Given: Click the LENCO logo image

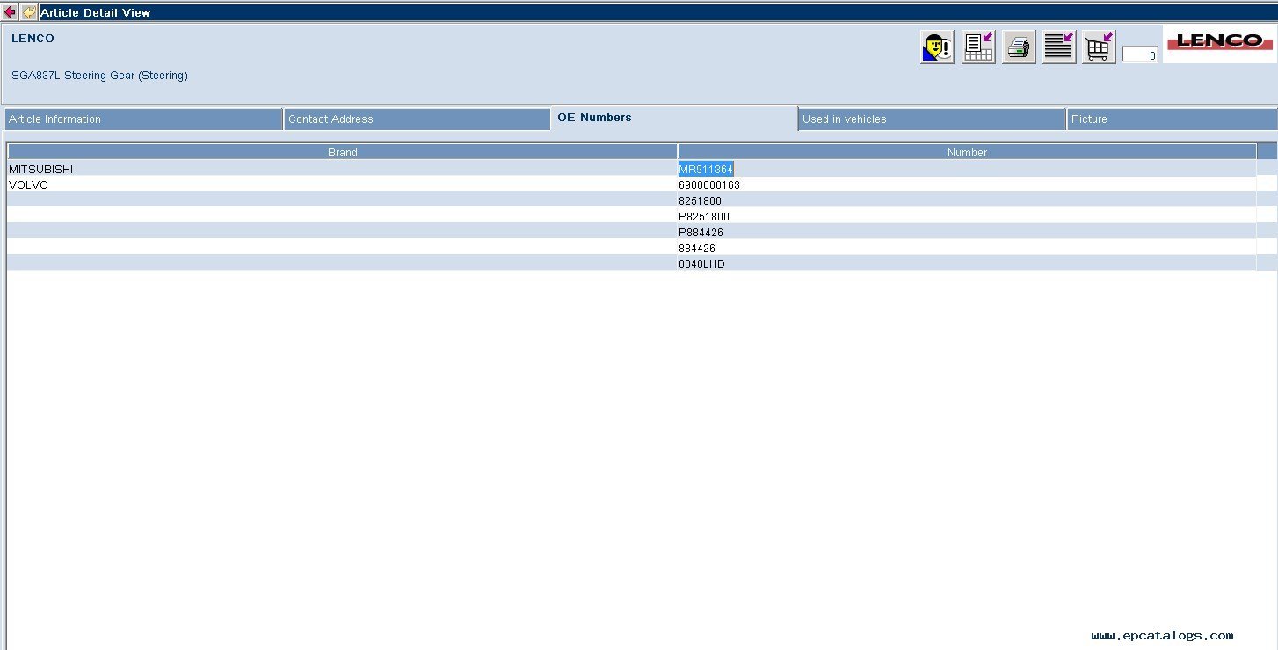Looking at the screenshot, I should pos(1219,42).
